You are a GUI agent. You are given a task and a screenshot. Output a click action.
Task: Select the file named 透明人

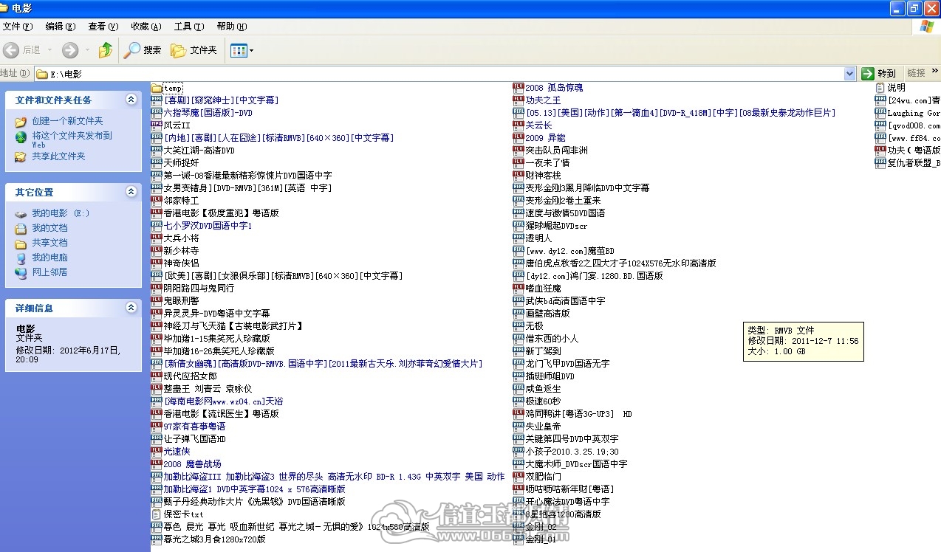(x=538, y=238)
